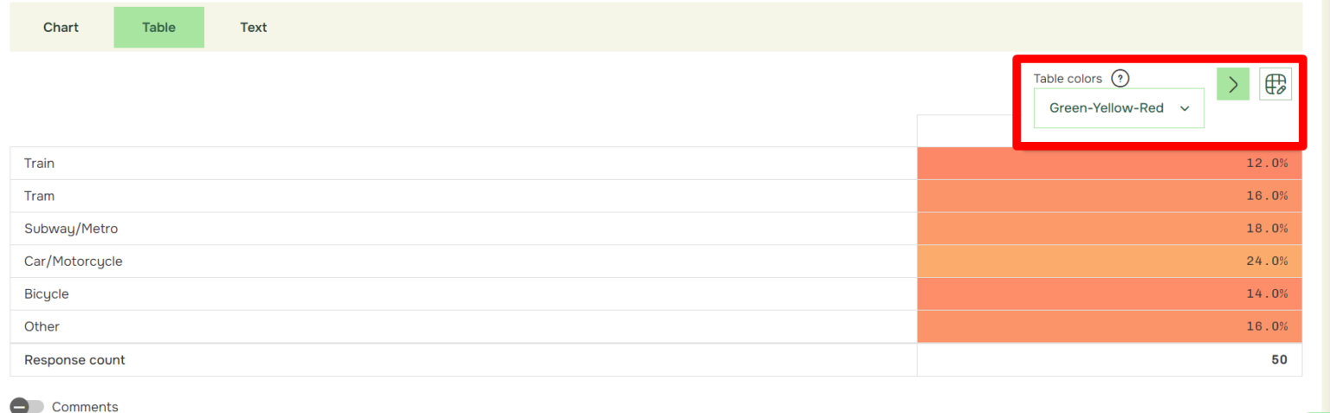Click the 14.0% Bicycle value cell
Screen dimensions: 1330x413
[x=1109, y=294]
